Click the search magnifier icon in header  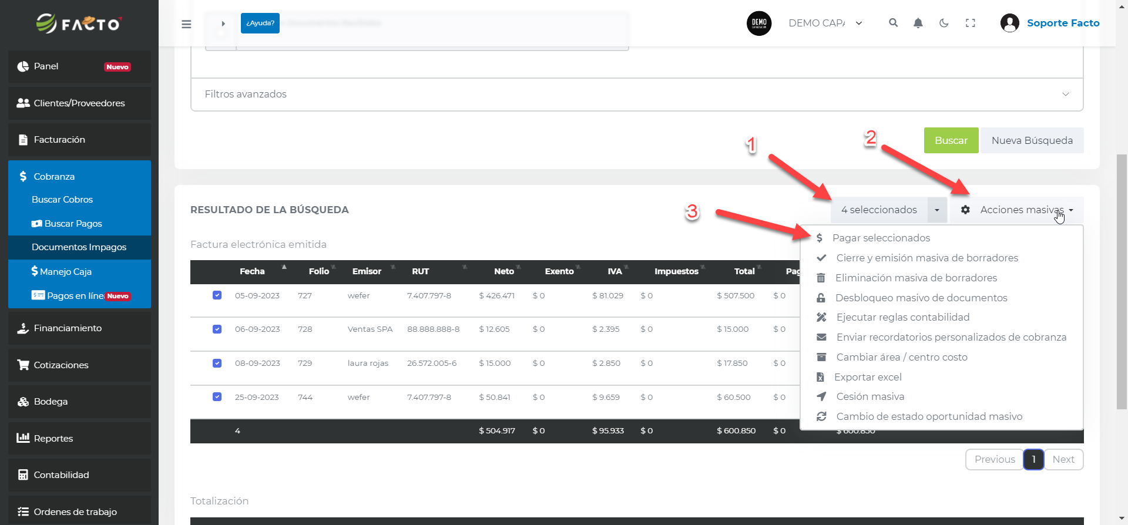point(893,23)
